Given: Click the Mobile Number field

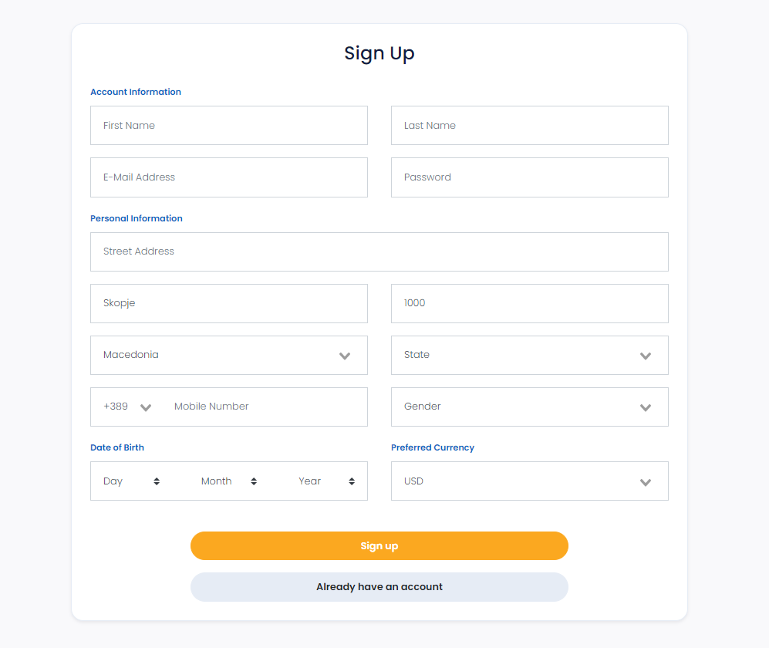Looking at the screenshot, I should (x=265, y=407).
